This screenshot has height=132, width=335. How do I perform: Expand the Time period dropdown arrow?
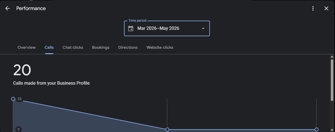click(x=203, y=28)
